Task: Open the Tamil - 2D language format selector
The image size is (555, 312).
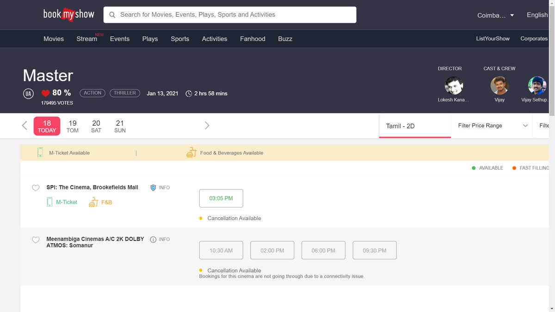Action: pyautogui.click(x=415, y=126)
